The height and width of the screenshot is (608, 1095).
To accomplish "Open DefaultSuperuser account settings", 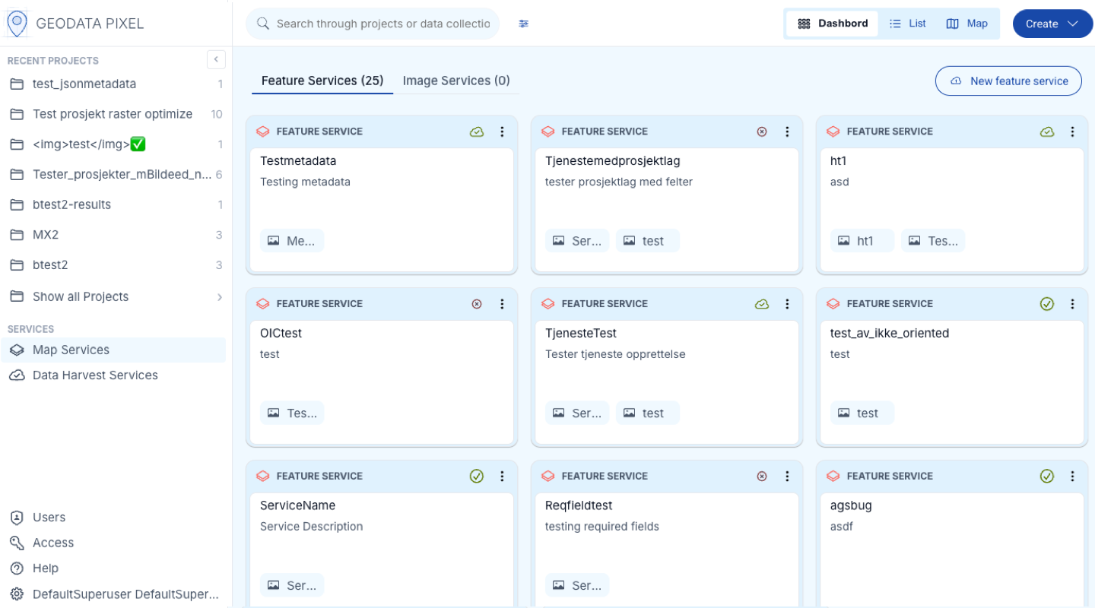I will pyautogui.click(x=116, y=594).
